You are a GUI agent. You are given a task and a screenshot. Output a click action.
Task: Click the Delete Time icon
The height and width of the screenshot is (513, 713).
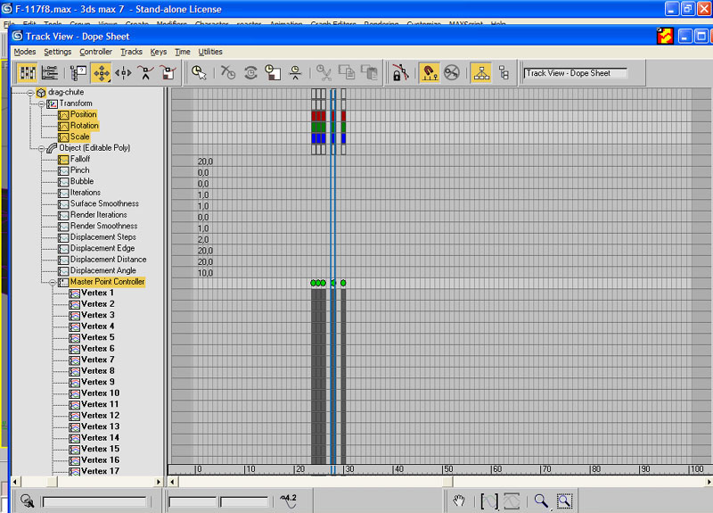click(x=228, y=73)
